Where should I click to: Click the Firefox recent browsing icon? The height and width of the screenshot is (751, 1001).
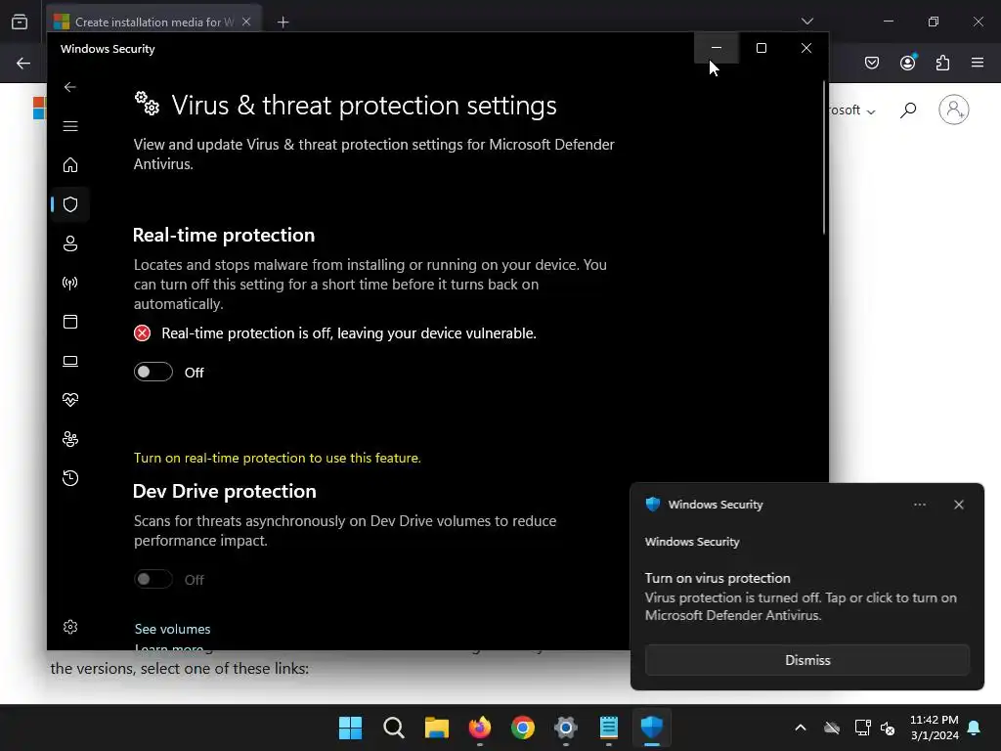click(20, 22)
